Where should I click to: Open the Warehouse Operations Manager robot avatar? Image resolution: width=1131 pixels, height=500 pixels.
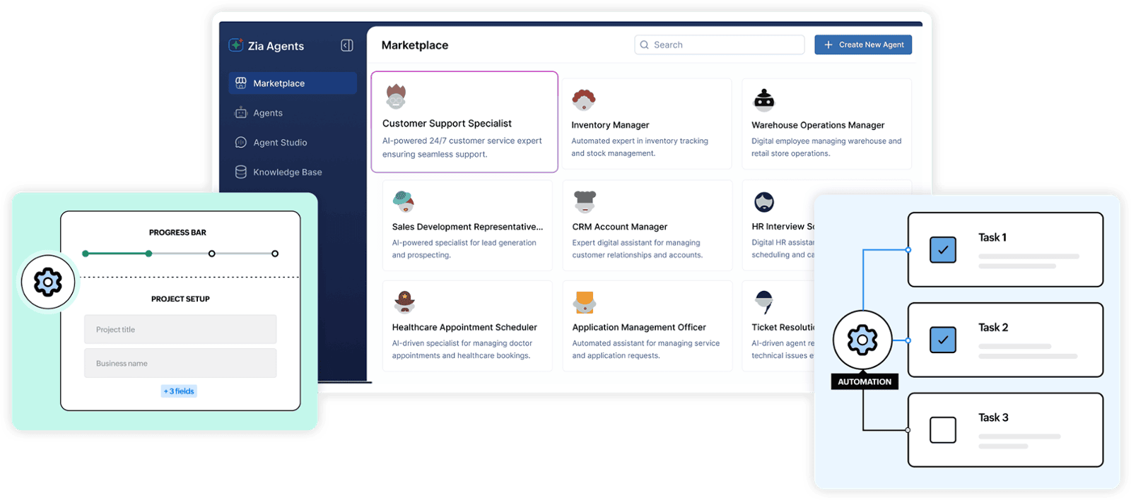pyautogui.click(x=764, y=100)
